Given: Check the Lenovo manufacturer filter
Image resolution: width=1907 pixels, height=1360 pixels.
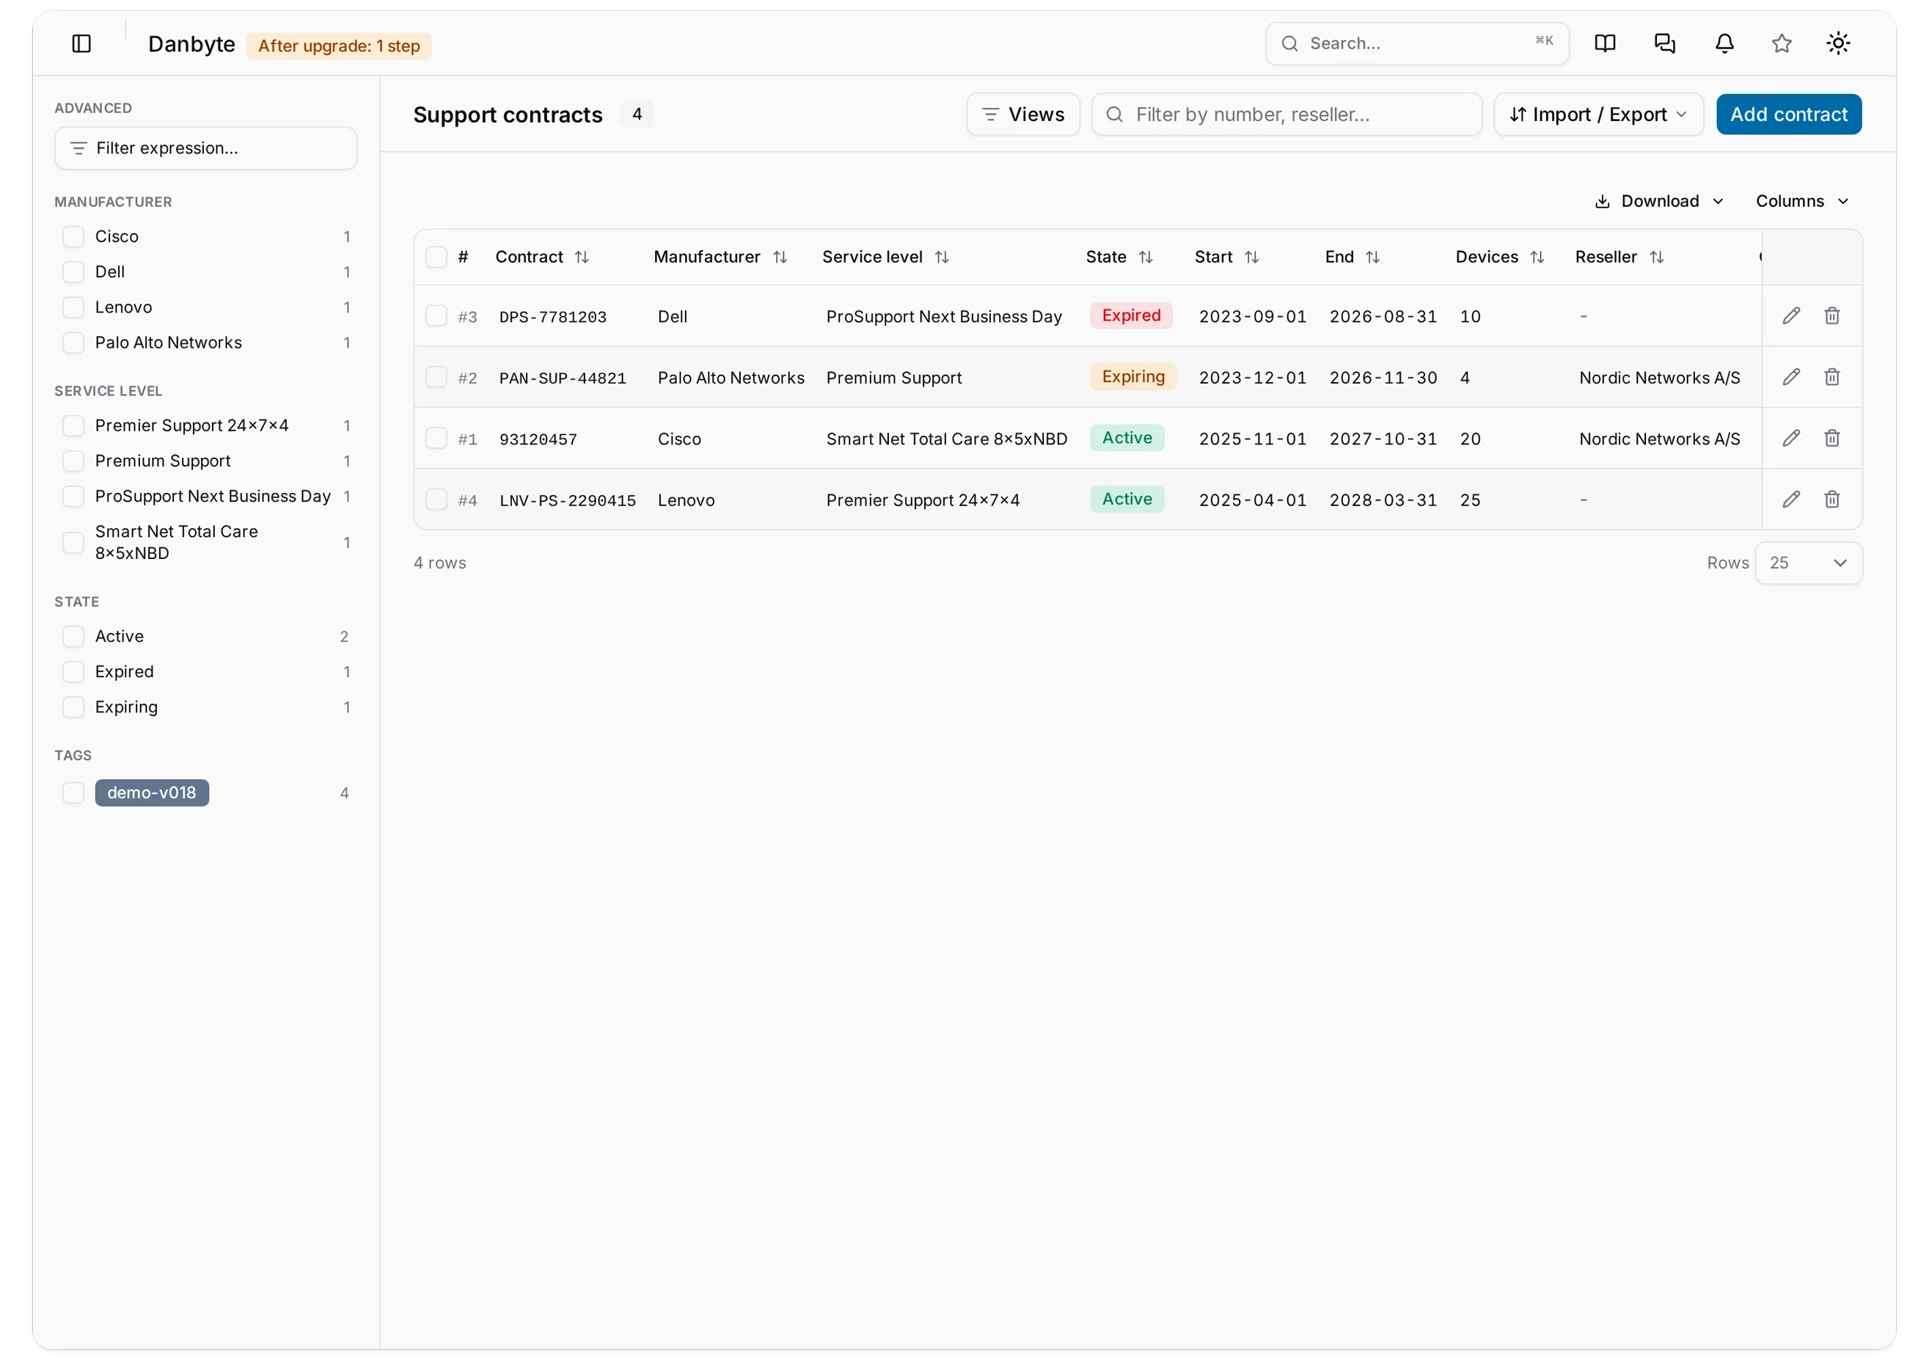Looking at the screenshot, I should 73,307.
